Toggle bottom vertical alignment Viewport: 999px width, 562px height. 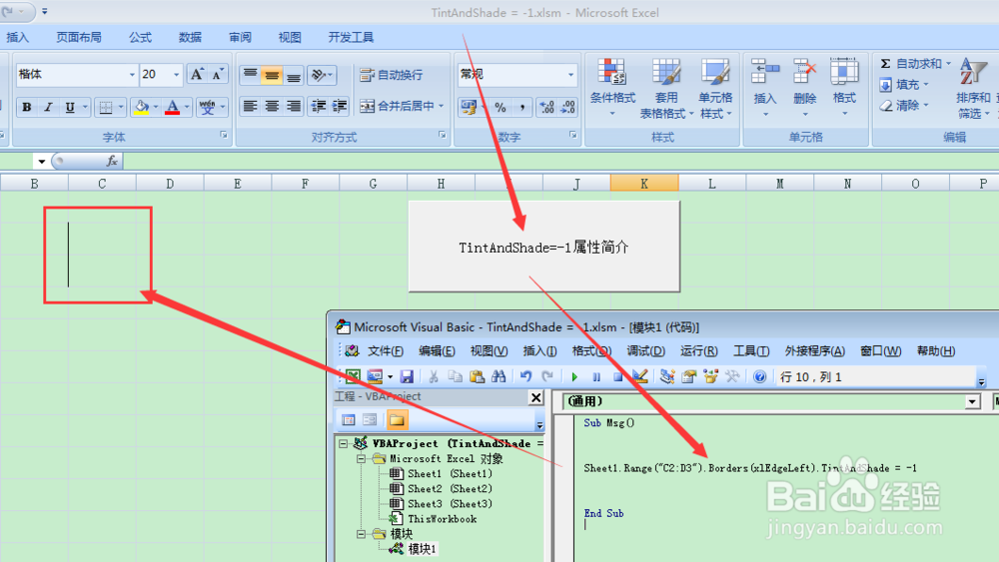tap(293, 75)
